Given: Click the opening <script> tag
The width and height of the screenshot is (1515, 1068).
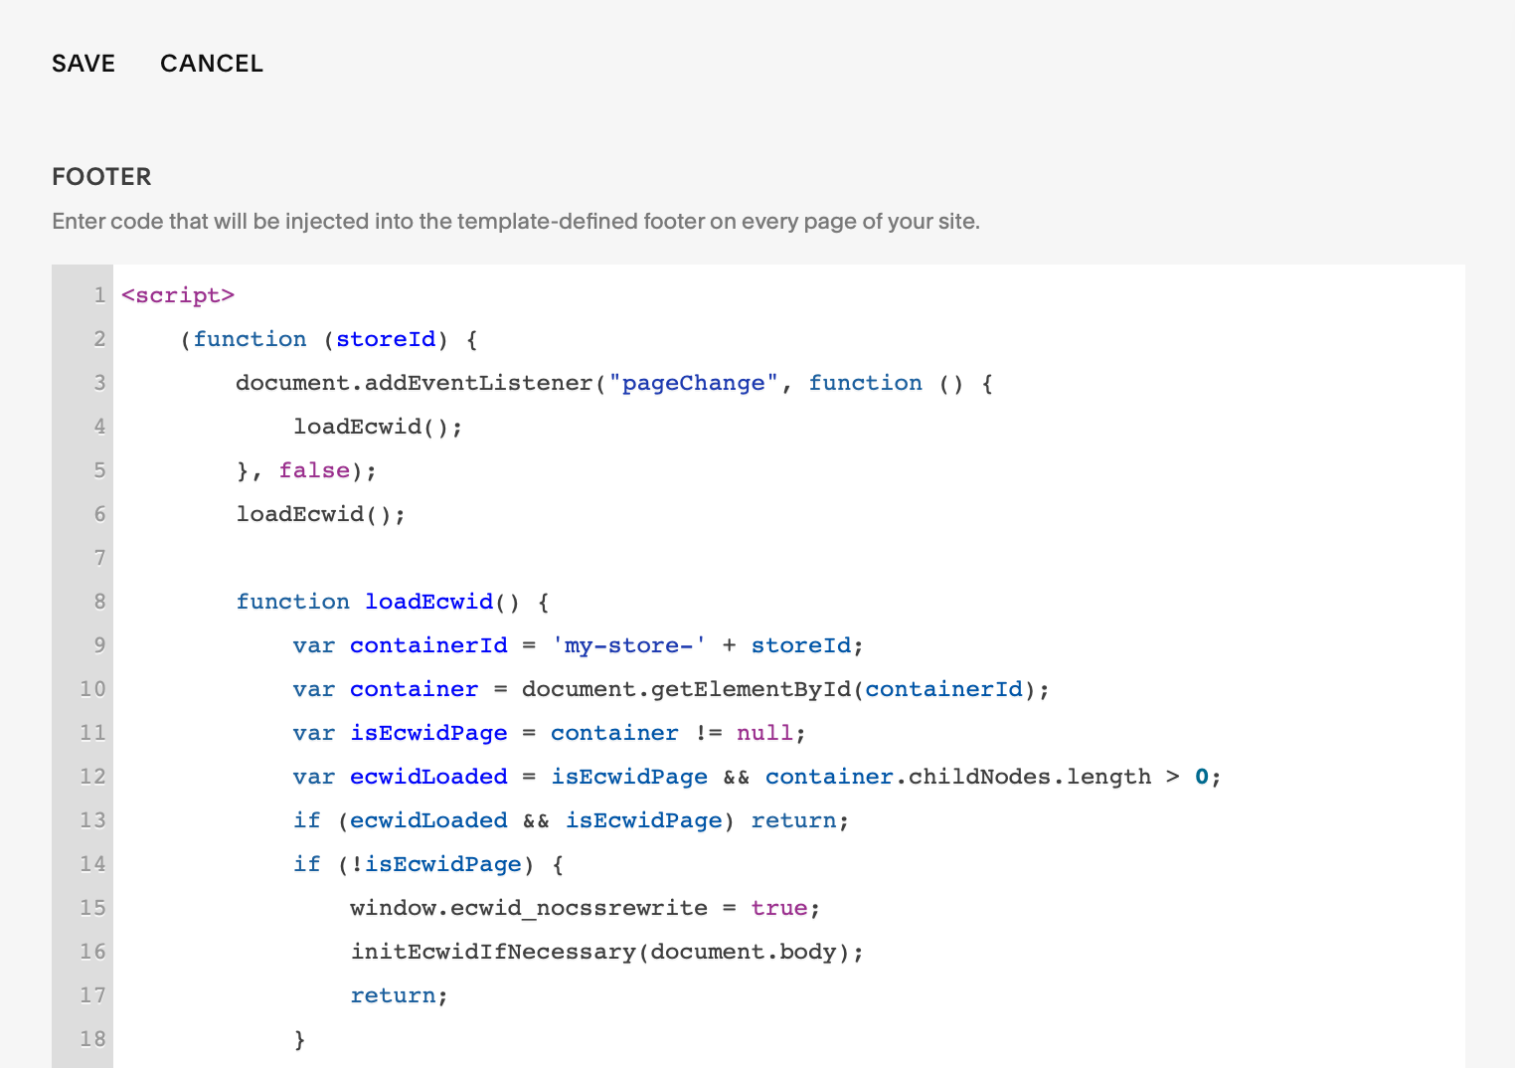Looking at the screenshot, I should point(178,295).
